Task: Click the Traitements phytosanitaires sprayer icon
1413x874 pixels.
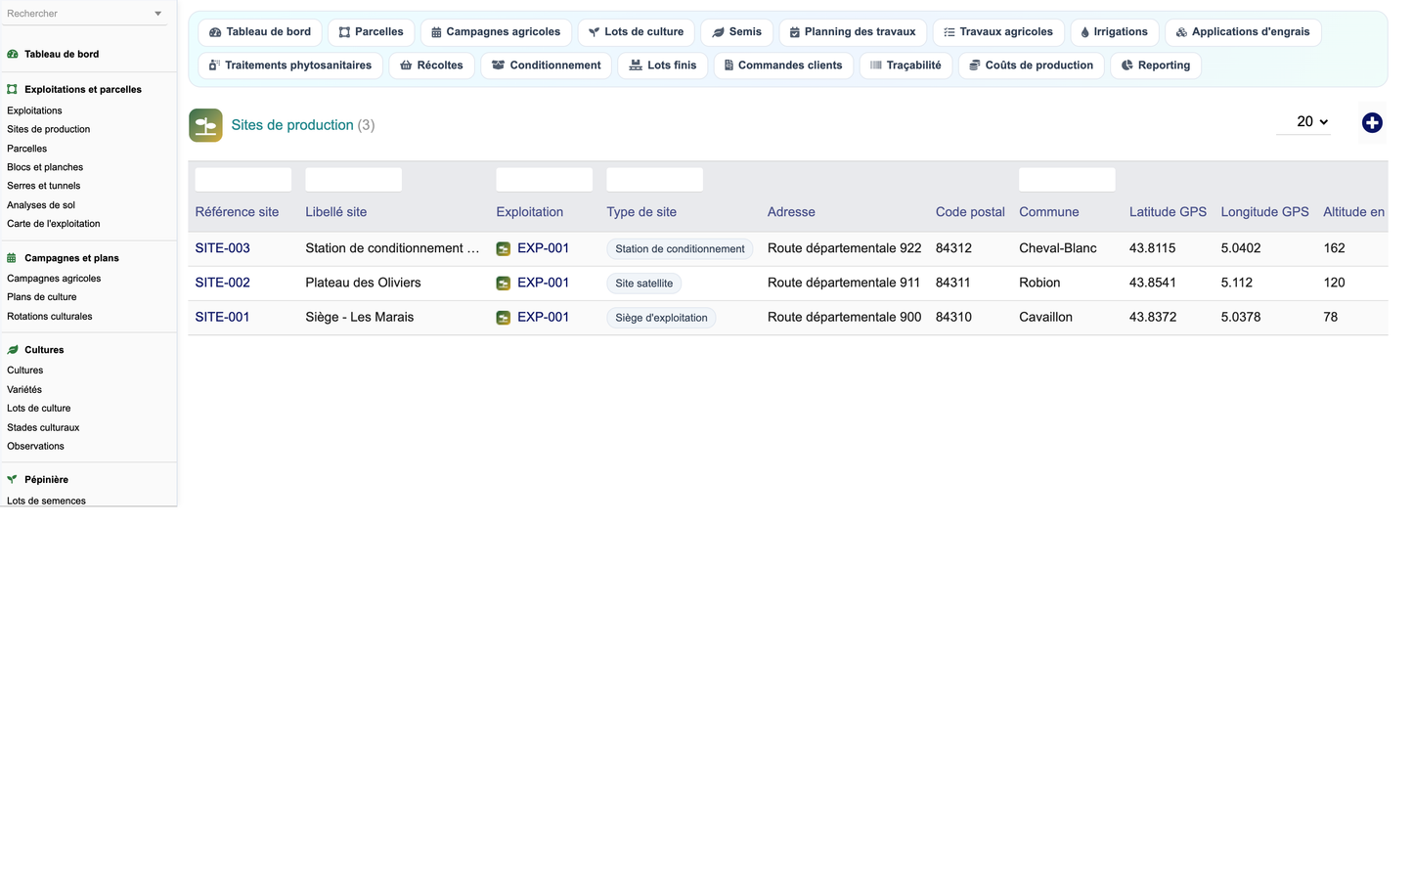Action: click(214, 66)
